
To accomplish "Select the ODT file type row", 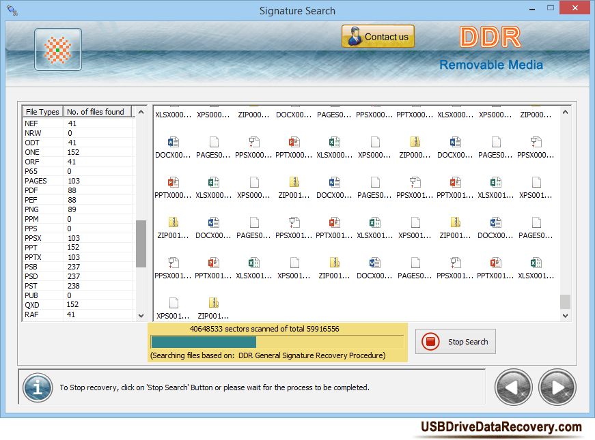I will click(78, 143).
